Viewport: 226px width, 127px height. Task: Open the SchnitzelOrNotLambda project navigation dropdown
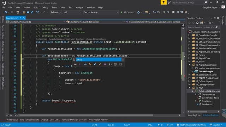tap(64, 22)
